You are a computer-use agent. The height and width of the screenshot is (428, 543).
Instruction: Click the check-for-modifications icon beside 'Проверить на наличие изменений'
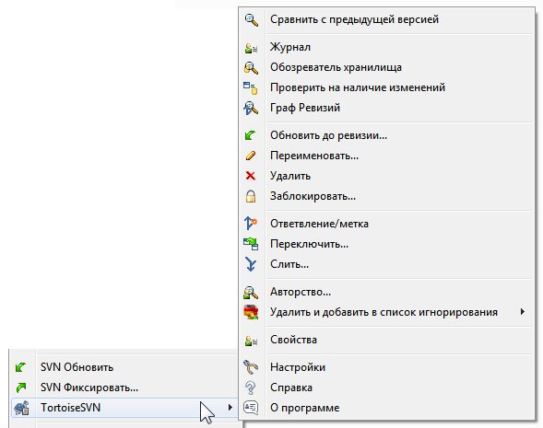[x=251, y=87]
